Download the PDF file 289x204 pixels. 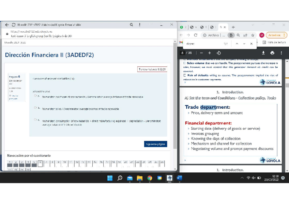[x=263, y=53]
